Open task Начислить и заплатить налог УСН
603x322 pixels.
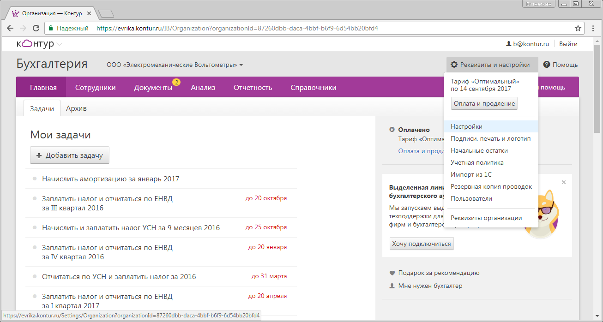[131, 228]
